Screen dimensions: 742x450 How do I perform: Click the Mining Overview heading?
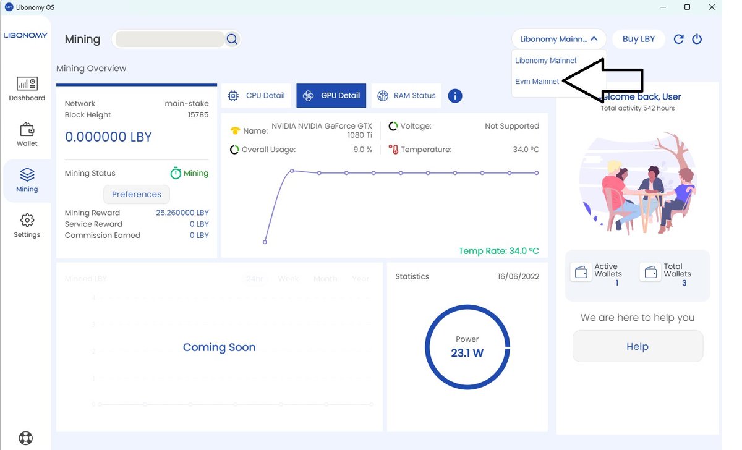(x=91, y=69)
